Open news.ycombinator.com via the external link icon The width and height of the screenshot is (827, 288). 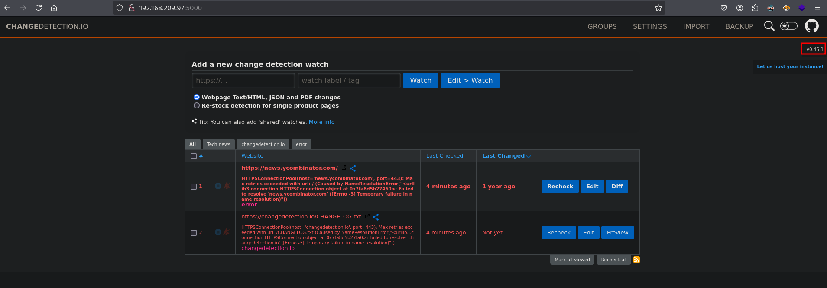344,168
